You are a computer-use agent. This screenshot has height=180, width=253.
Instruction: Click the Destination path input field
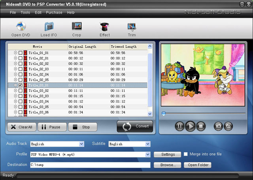[90, 165]
